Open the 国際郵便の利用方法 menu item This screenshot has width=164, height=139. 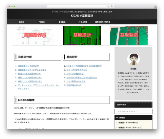tap(103, 22)
